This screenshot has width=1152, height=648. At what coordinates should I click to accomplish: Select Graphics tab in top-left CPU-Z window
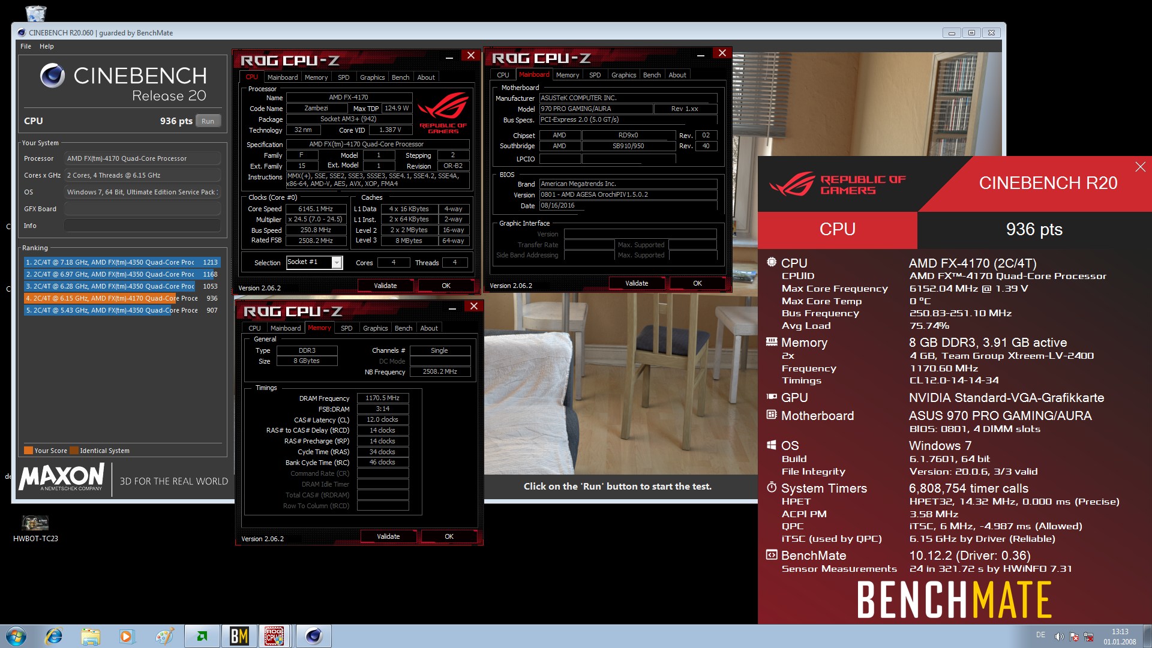372,77
